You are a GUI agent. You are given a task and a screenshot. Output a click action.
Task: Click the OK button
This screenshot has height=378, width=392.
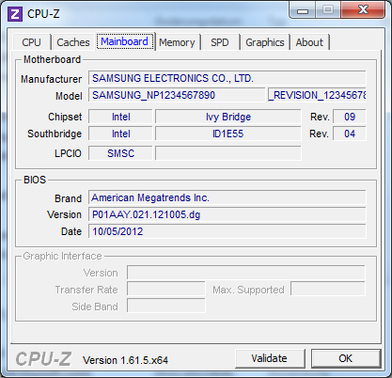click(346, 358)
